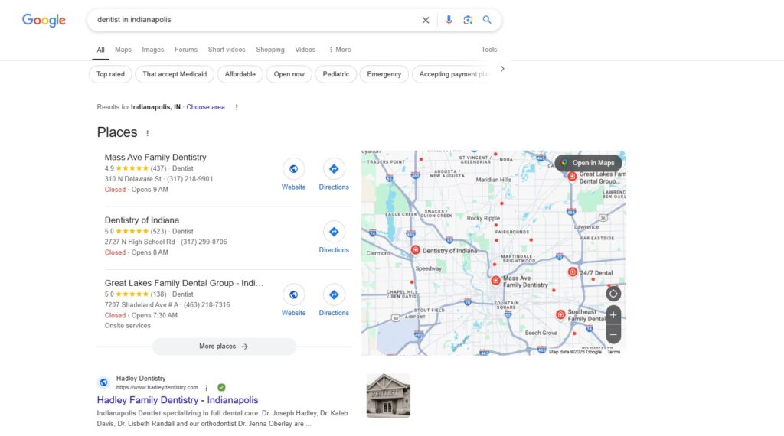This screenshot has width=784, height=436.
Task: Open Website icon for Great Lakes Family Dental
Action: click(293, 294)
